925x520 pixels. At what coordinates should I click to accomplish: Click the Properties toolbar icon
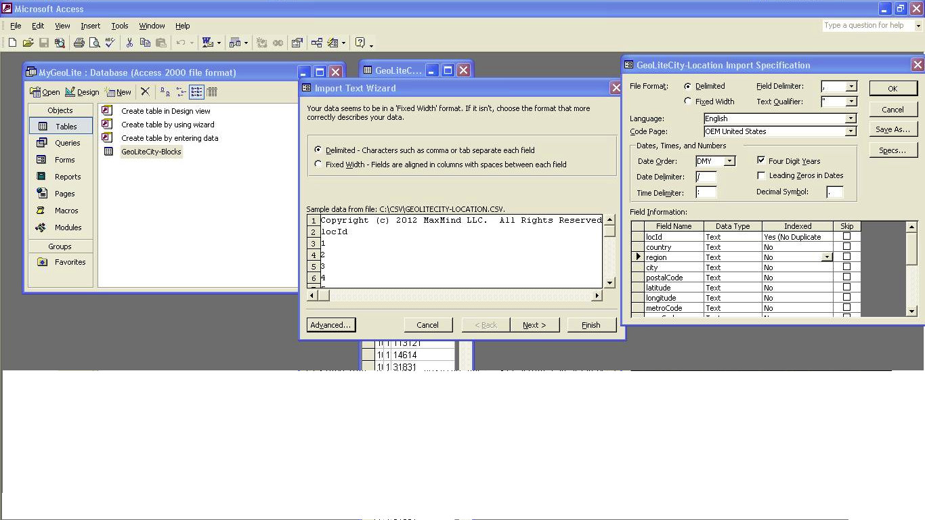coord(297,43)
